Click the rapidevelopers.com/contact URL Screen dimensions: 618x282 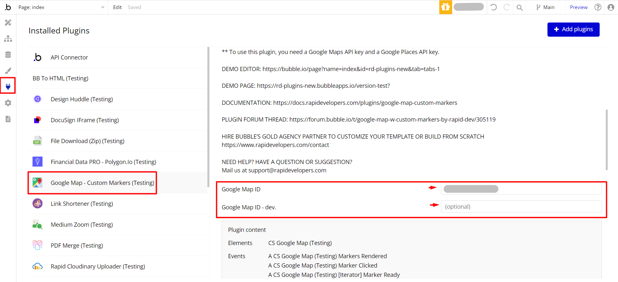275,145
